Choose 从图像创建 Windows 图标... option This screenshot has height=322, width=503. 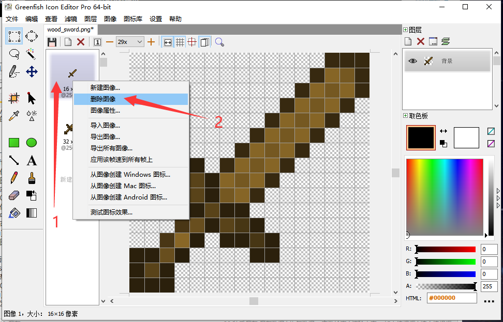point(131,174)
